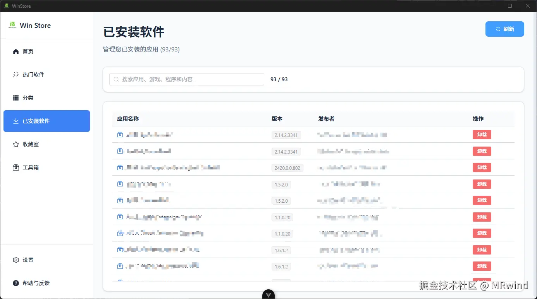This screenshot has height=299, width=537.
Task: Open 收藏室 via the star icon
Action: pyautogui.click(x=15, y=144)
